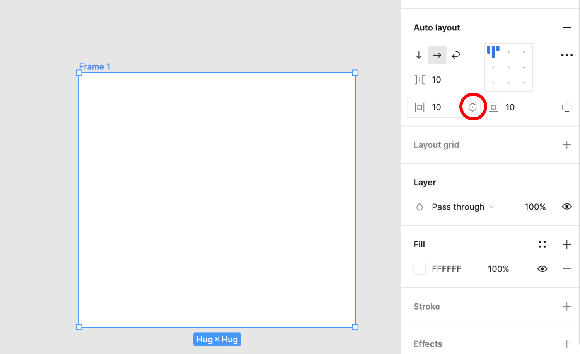The height and width of the screenshot is (354, 580).
Task: Add a Layout grid
Action: click(x=566, y=144)
